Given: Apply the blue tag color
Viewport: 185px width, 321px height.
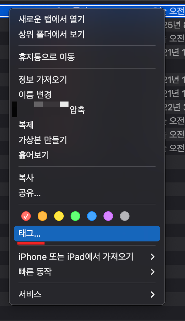Looking at the screenshot, I should click(92, 216).
